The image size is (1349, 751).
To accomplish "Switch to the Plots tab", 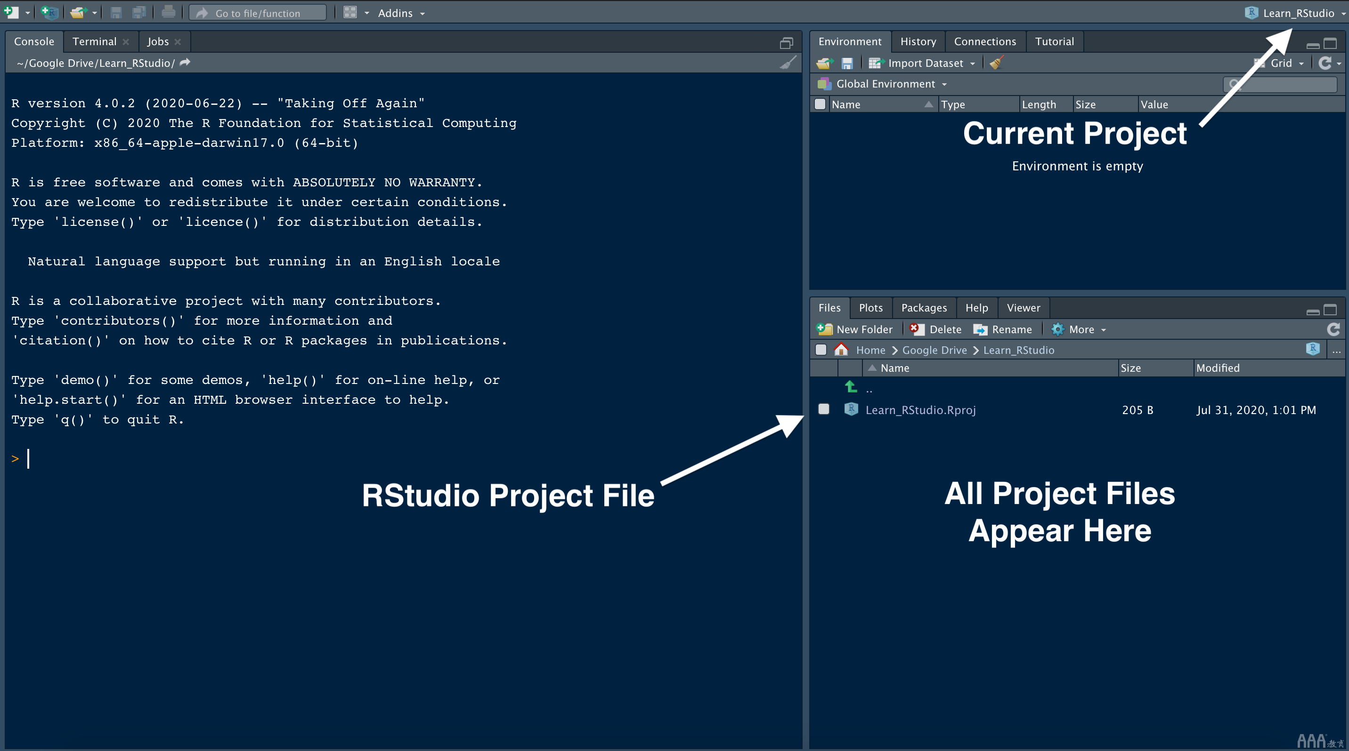I will click(871, 307).
